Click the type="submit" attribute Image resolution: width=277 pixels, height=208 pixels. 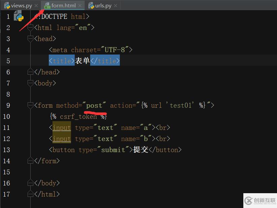[104, 150]
